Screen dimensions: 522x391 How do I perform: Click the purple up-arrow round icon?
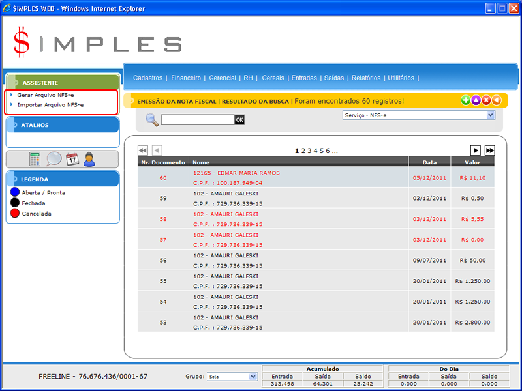476,100
